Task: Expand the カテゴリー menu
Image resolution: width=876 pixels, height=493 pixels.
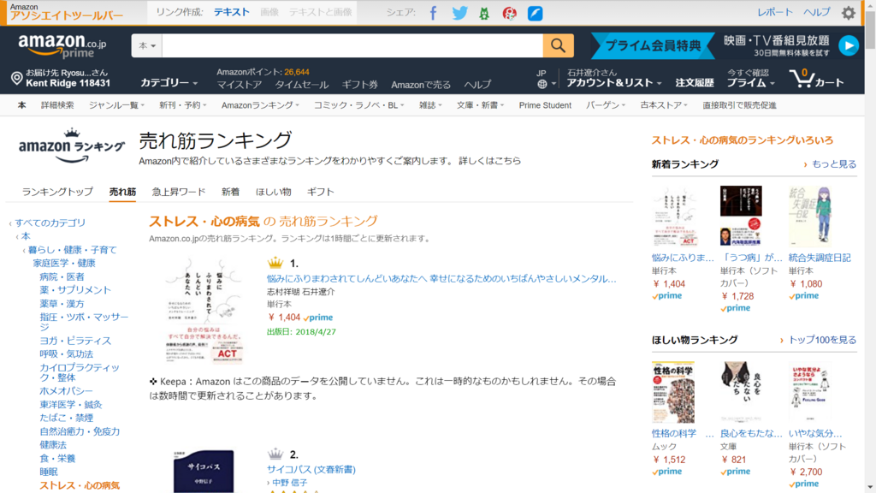Action: pyautogui.click(x=169, y=83)
